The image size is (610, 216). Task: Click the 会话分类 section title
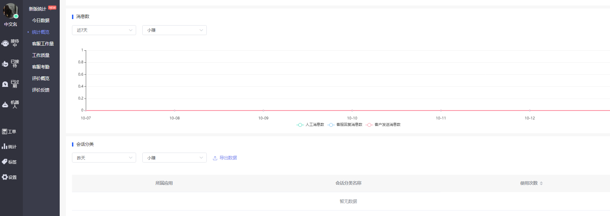[x=85, y=144]
